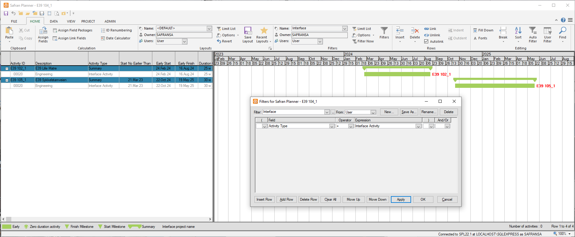This screenshot has width=575, height=237.
Task: Open the Date Calculator
Action: [116, 38]
